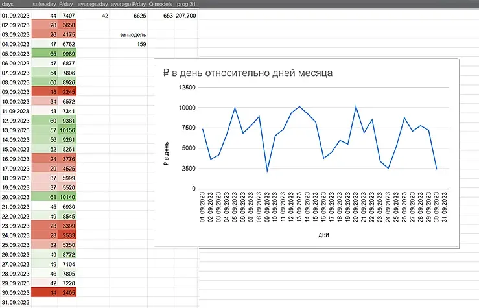Click the date cell 01.09.2023

tap(16, 16)
